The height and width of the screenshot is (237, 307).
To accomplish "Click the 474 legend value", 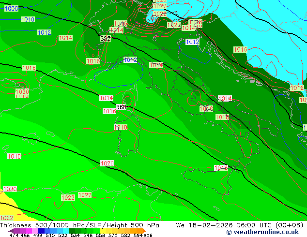I will 14,235.
